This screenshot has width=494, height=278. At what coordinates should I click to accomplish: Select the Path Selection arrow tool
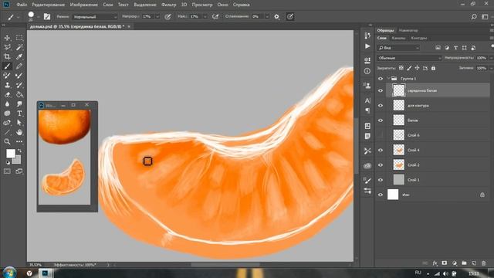[x=19, y=123]
